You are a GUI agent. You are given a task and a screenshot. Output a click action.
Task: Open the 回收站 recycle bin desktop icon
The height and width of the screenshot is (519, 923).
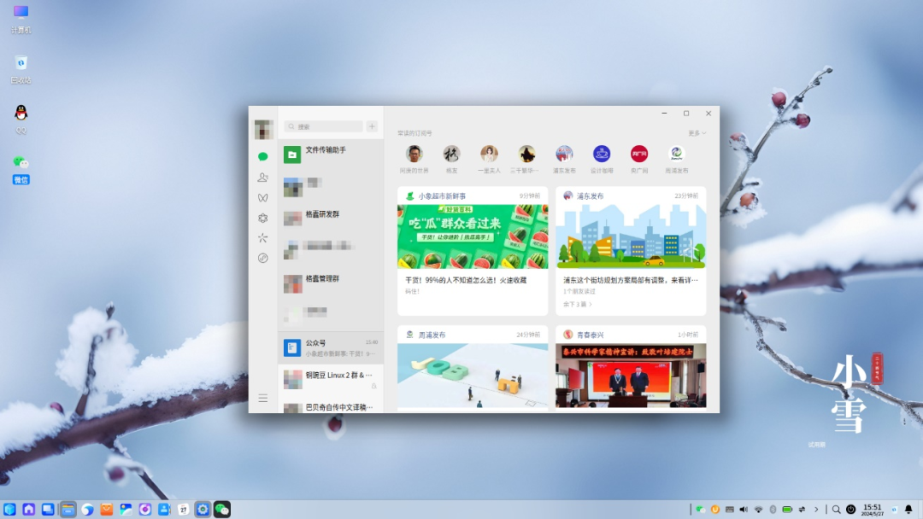21,69
